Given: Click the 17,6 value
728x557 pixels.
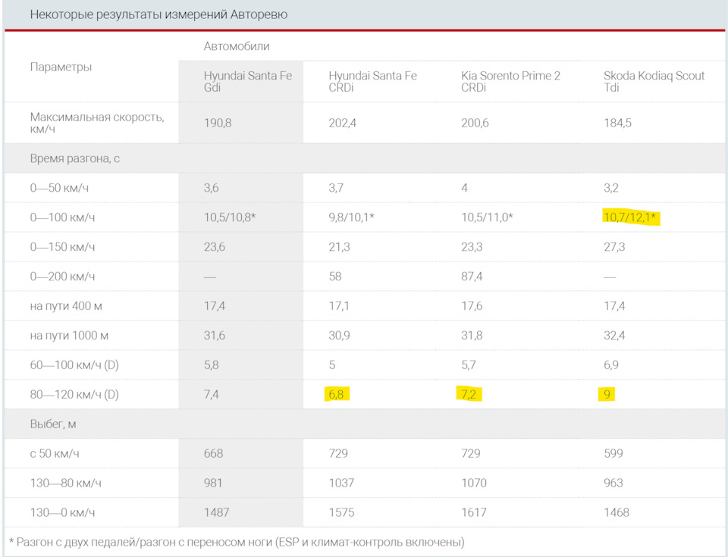Looking at the screenshot, I should click(472, 306).
